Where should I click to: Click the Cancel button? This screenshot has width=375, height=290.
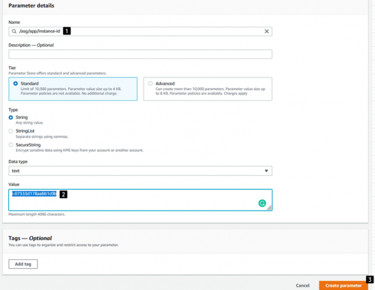302,285
